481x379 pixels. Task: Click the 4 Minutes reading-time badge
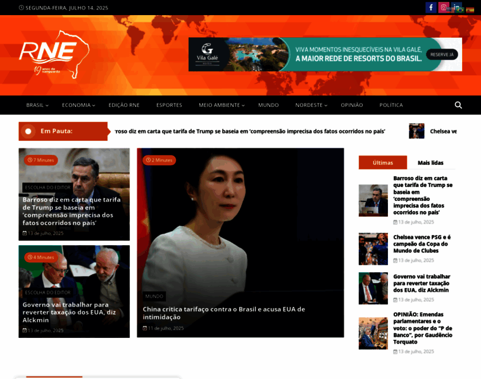click(41, 257)
